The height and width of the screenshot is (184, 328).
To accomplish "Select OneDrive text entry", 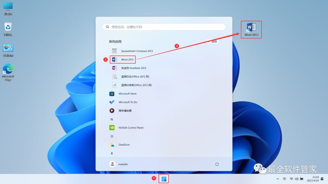I will click(124, 145).
